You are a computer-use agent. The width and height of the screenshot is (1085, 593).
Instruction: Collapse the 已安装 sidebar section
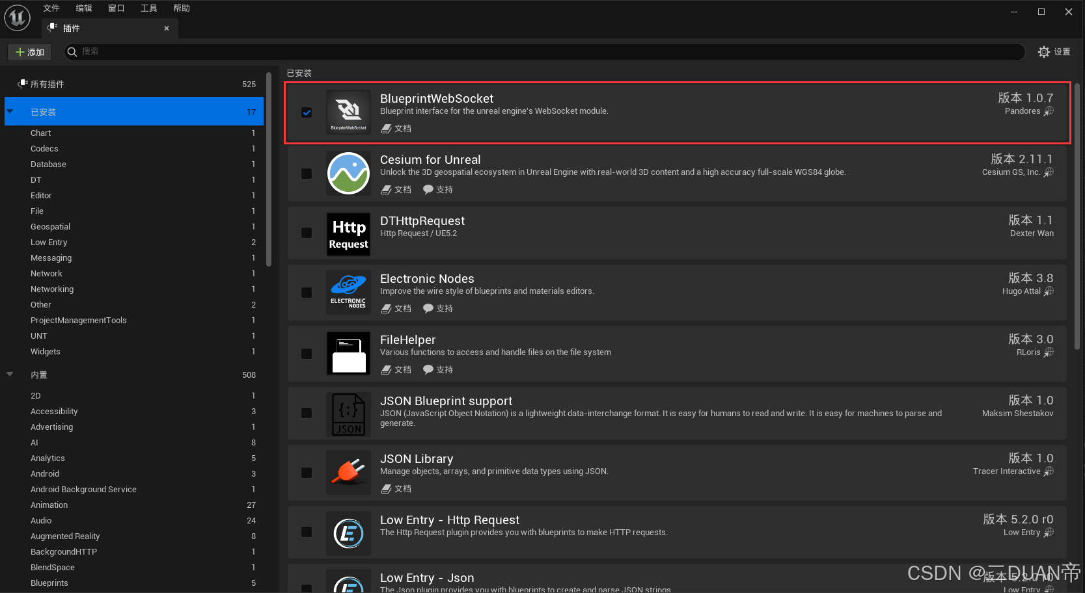10,111
